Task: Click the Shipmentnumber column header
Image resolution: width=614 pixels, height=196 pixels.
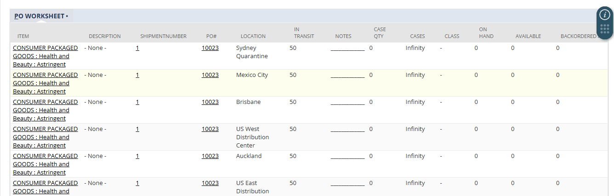Action: pyautogui.click(x=163, y=36)
